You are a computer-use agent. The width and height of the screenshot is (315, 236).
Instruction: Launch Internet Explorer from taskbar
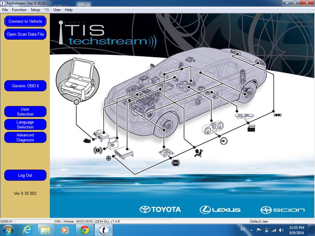click(28, 230)
